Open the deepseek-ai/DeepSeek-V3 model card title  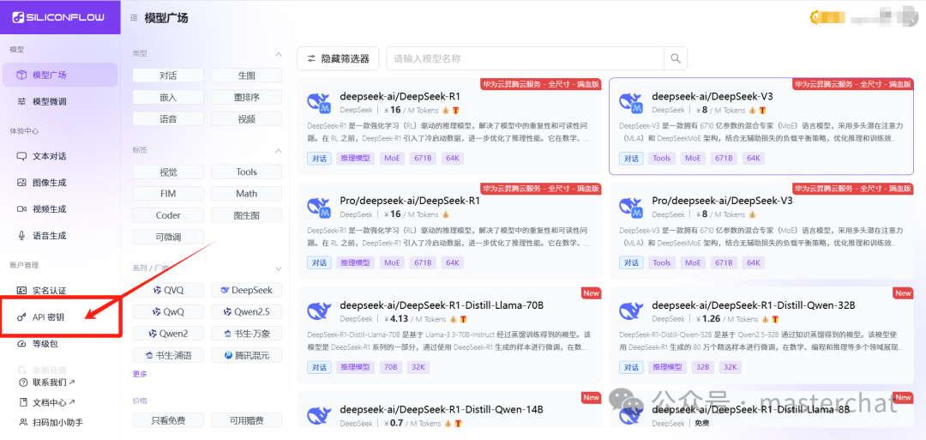click(x=713, y=97)
